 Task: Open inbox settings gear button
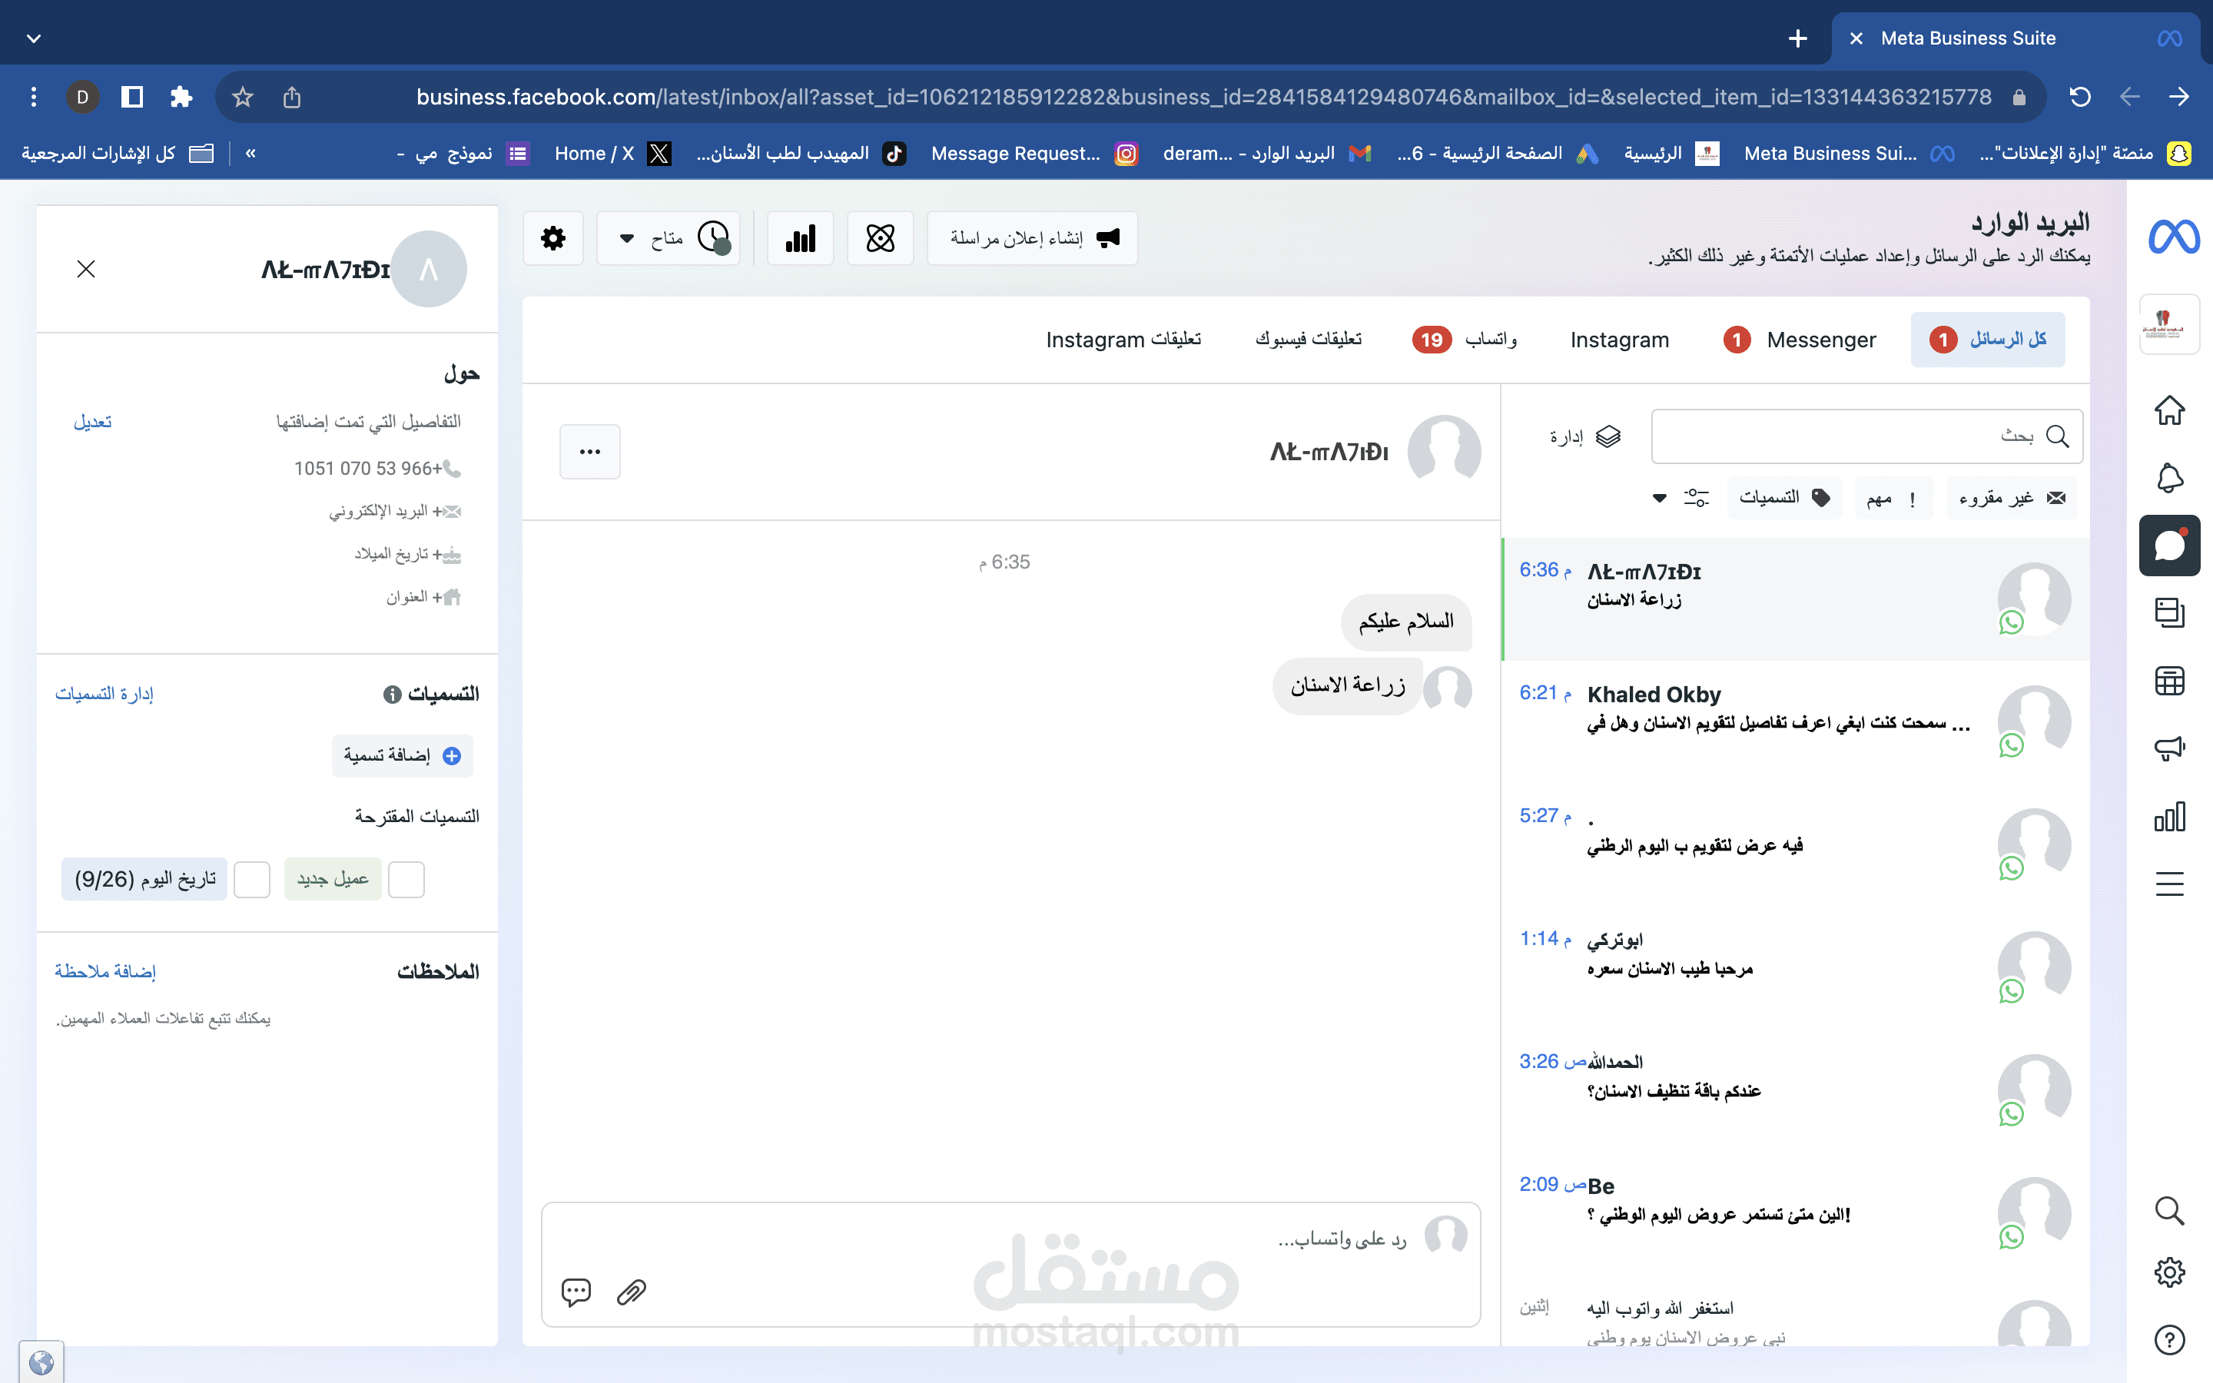tap(553, 239)
